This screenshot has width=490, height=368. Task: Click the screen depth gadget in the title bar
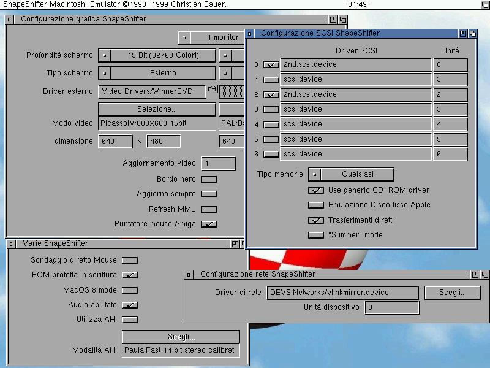click(x=485, y=5)
